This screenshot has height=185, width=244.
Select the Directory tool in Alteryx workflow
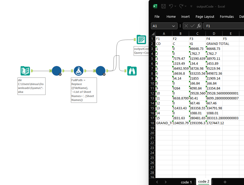(x=25, y=71)
